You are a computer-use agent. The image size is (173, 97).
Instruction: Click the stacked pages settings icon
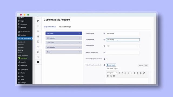pyautogui.click(x=38, y=57)
